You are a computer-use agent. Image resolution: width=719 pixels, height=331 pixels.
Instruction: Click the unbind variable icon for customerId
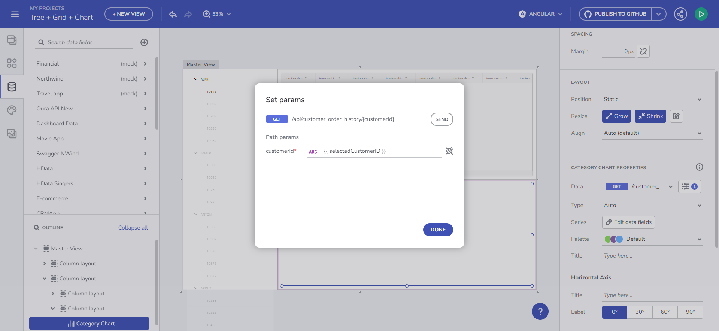click(449, 151)
